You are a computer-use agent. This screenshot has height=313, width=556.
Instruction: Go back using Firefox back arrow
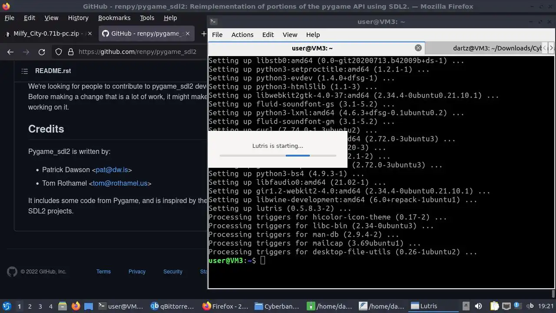point(10,52)
